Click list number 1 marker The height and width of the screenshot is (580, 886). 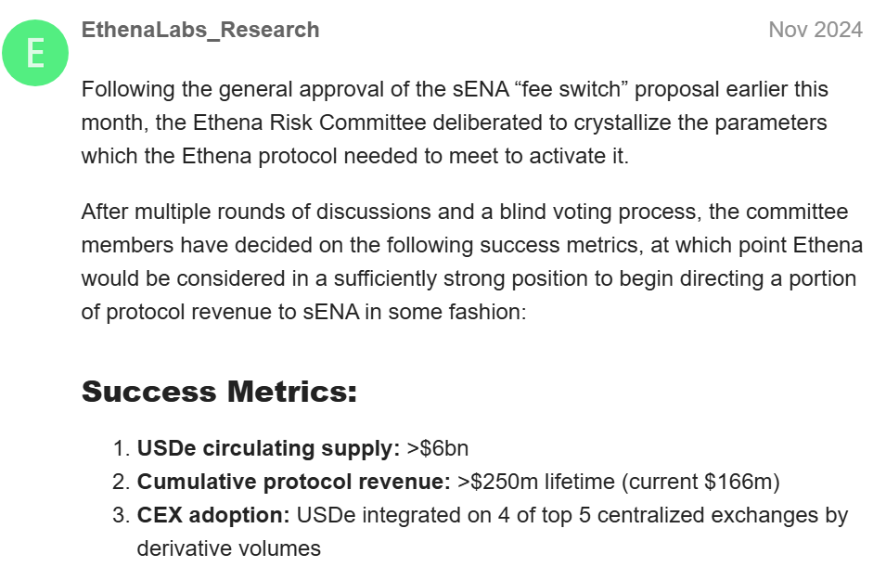pyautogui.click(x=121, y=448)
